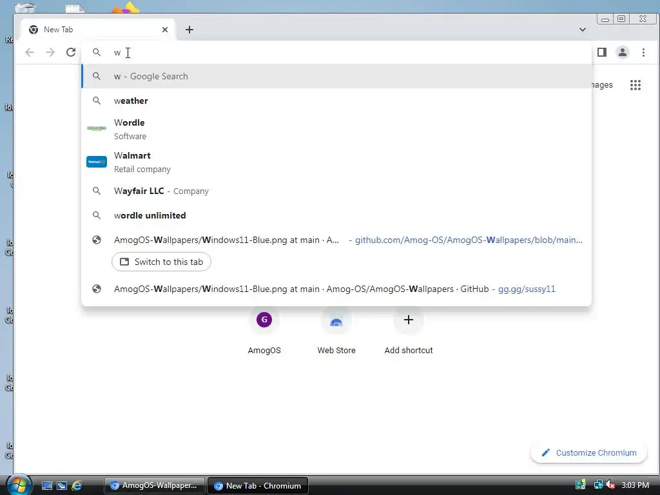Go forward using the forward arrow
The height and width of the screenshot is (495, 660).
(50, 52)
